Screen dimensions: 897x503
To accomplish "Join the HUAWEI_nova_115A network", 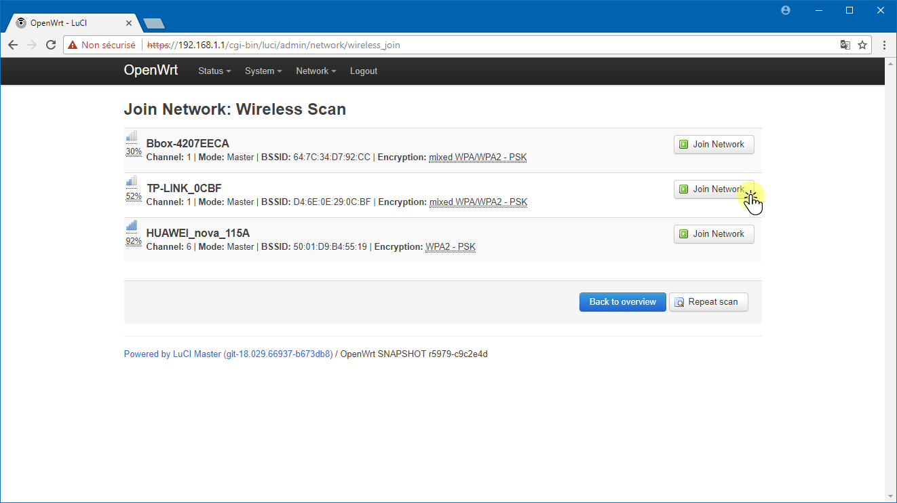I will pos(714,234).
